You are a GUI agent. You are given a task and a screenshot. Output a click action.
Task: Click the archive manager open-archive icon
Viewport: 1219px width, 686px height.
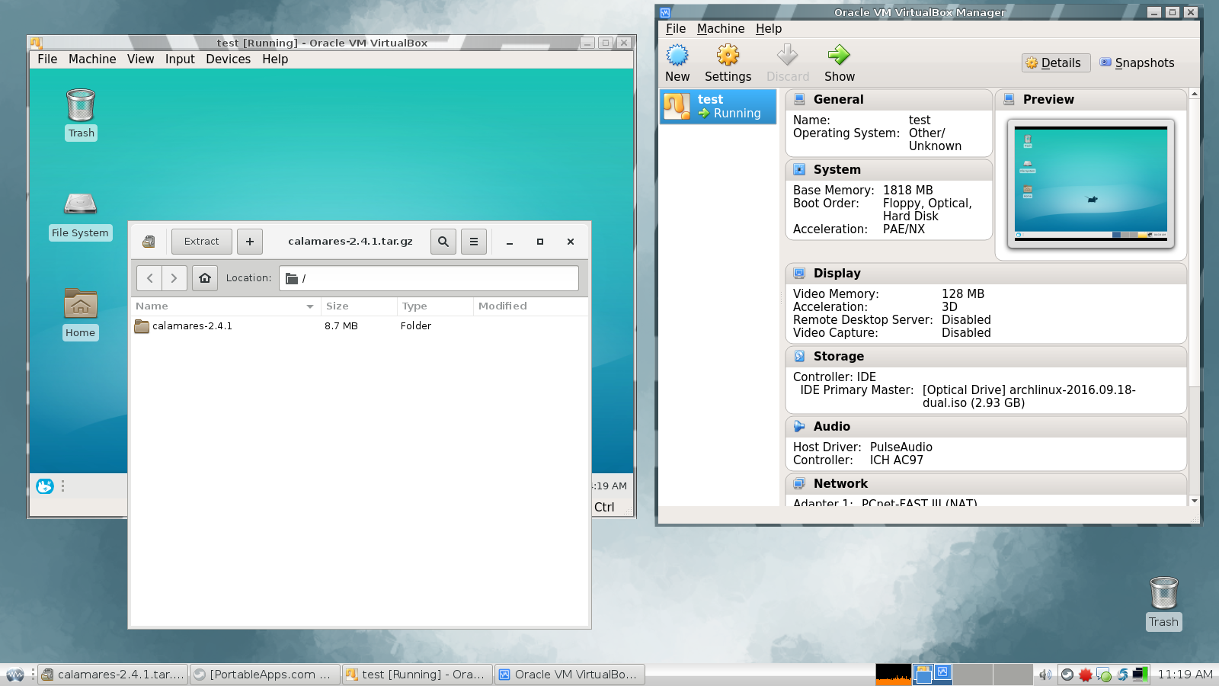[149, 242]
